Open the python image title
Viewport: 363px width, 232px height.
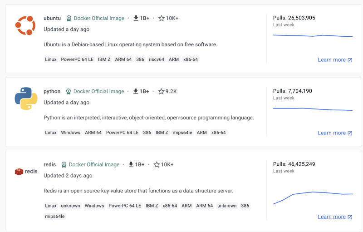pos(52,91)
